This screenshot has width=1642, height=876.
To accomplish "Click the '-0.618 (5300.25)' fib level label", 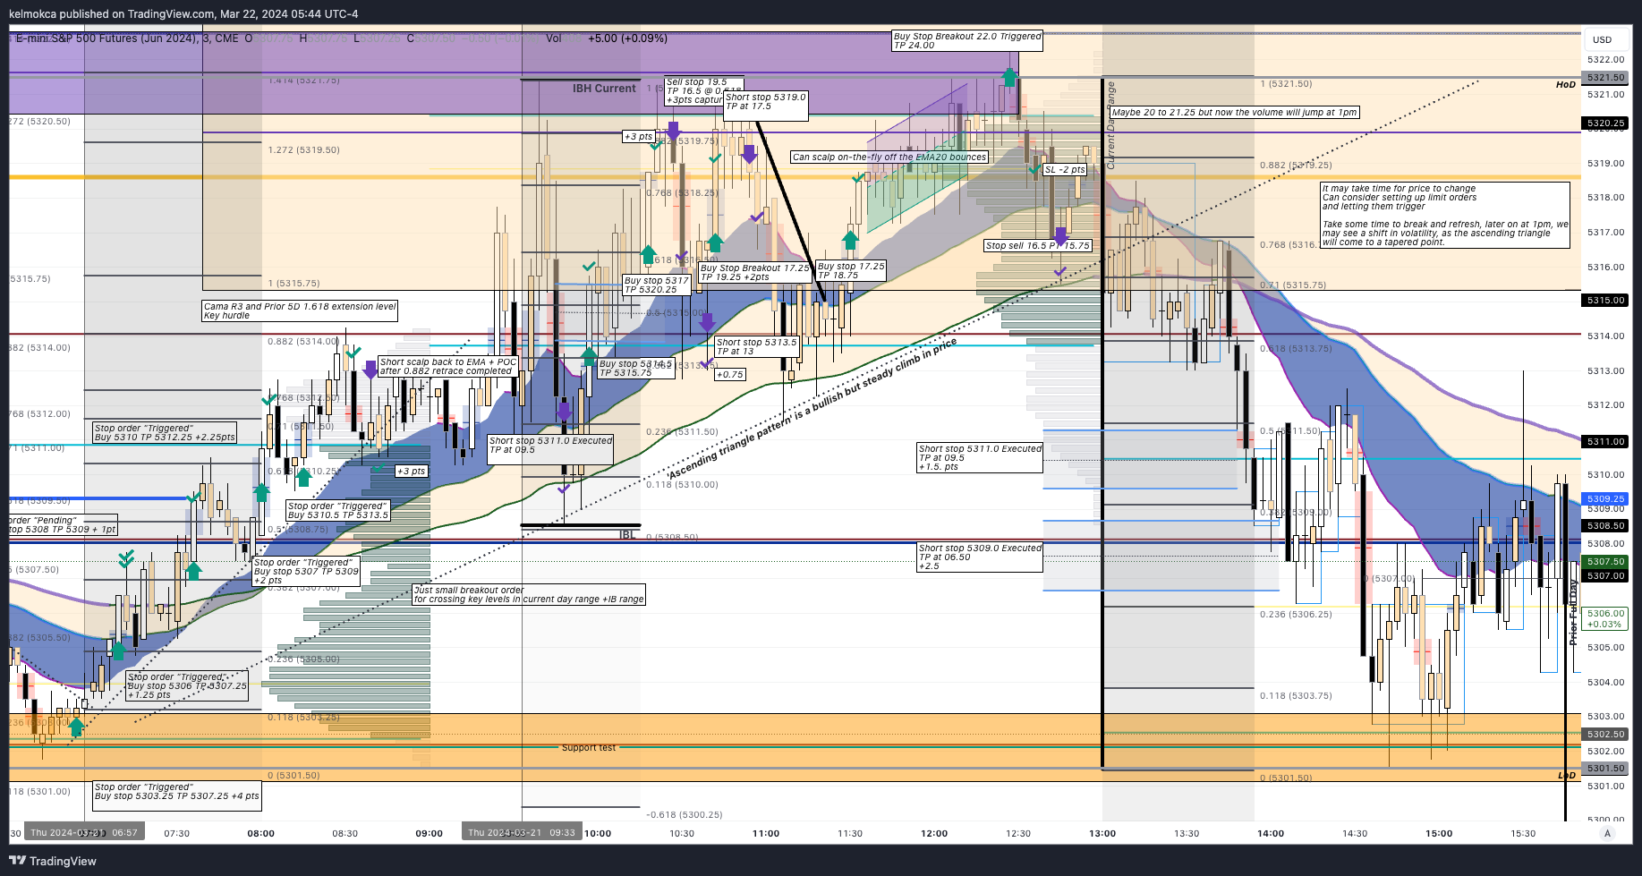I will click(x=685, y=815).
